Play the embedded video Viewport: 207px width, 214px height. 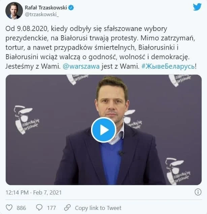click(x=103, y=130)
